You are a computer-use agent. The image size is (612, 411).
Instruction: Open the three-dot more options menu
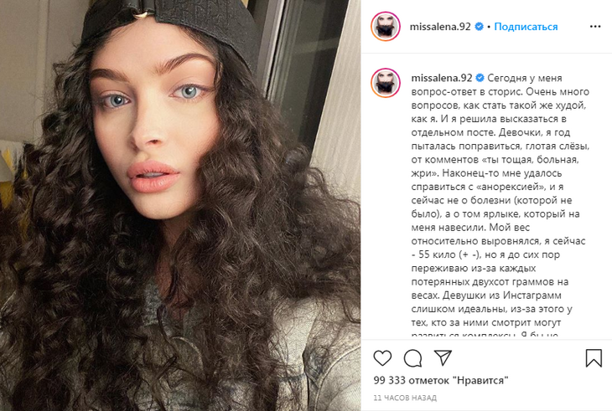[595, 27]
